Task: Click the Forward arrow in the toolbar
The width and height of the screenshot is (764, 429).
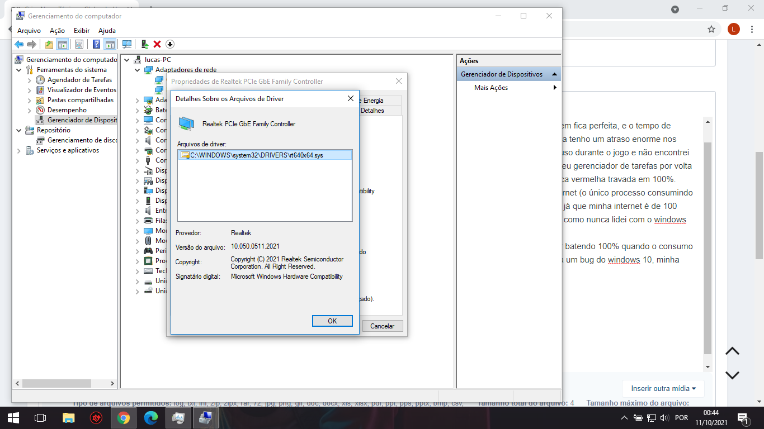Action: point(32,44)
